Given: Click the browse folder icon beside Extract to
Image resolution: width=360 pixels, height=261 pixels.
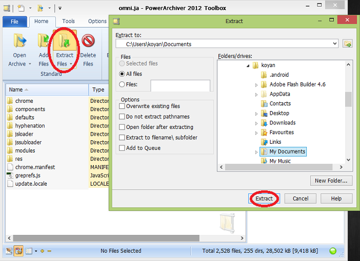Looking at the screenshot, I should click(347, 43).
